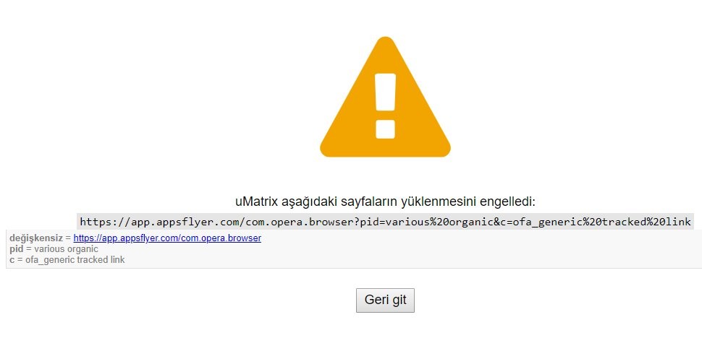The image size is (702, 338).
Task: Click the blocked URL code box
Action: point(386,222)
